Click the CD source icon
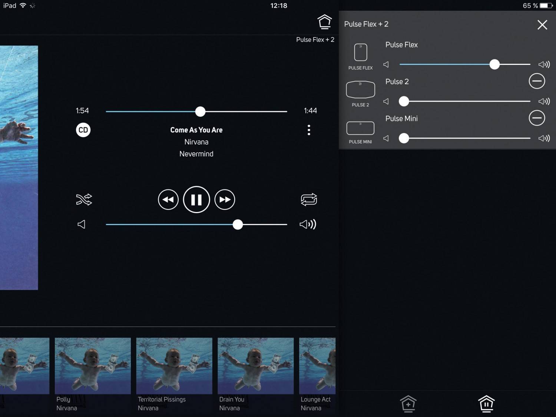The image size is (556, 417). pos(83,130)
